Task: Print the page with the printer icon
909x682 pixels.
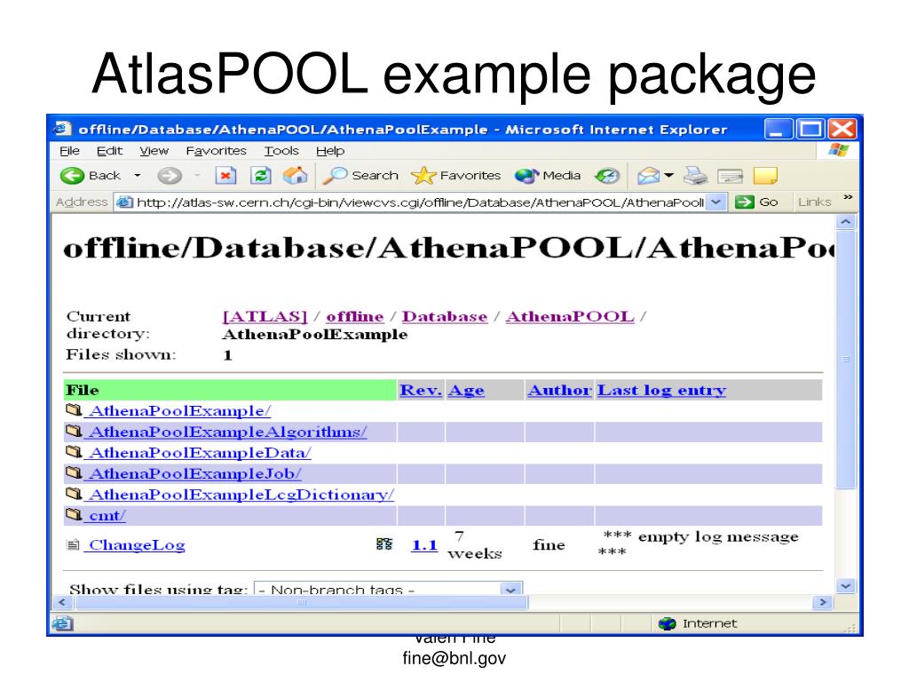Action: tap(695, 175)
